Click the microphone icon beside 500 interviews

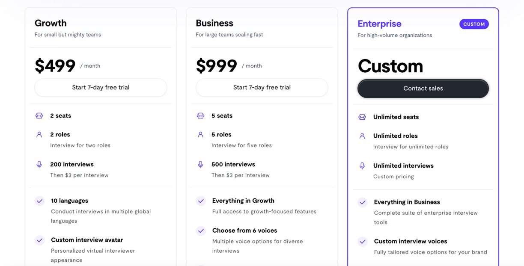200,164
